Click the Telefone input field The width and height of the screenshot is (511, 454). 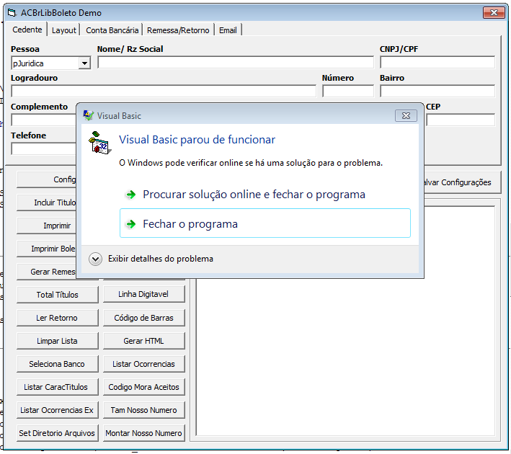click(44, 149)
